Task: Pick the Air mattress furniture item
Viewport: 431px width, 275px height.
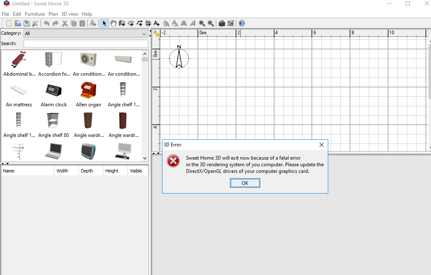Action: click(x=19, y=95)
